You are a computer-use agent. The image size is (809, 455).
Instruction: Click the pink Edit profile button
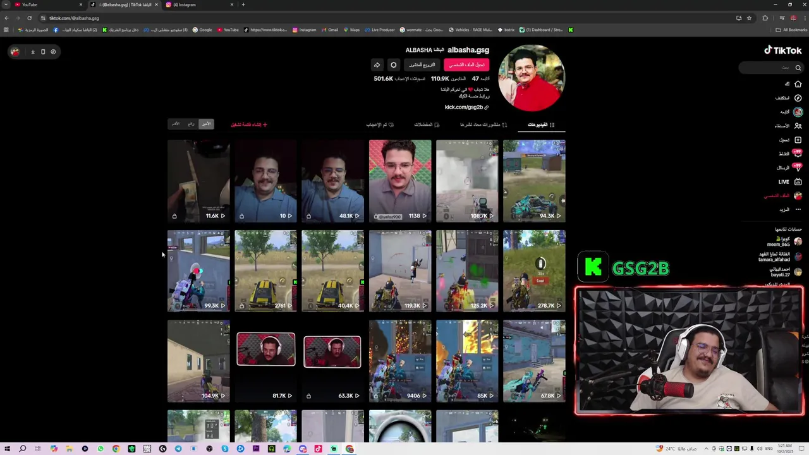pyautogui.click(x=466, y=64)
